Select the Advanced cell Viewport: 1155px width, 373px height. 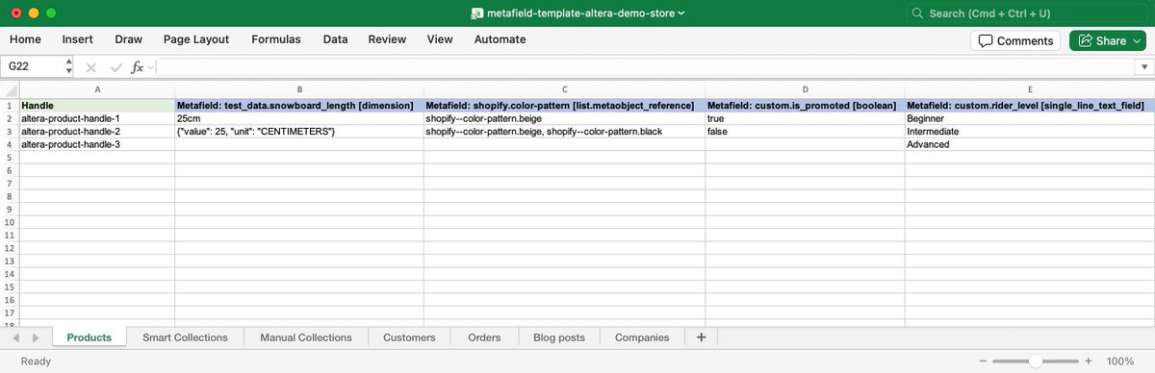1029,144
